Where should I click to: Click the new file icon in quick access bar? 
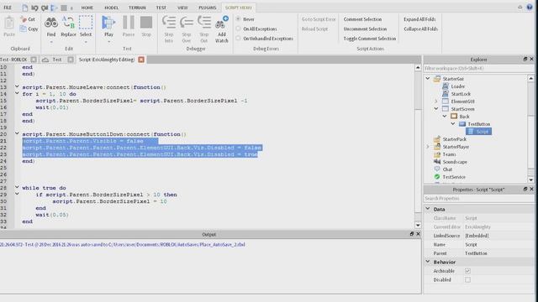[24, 8]
